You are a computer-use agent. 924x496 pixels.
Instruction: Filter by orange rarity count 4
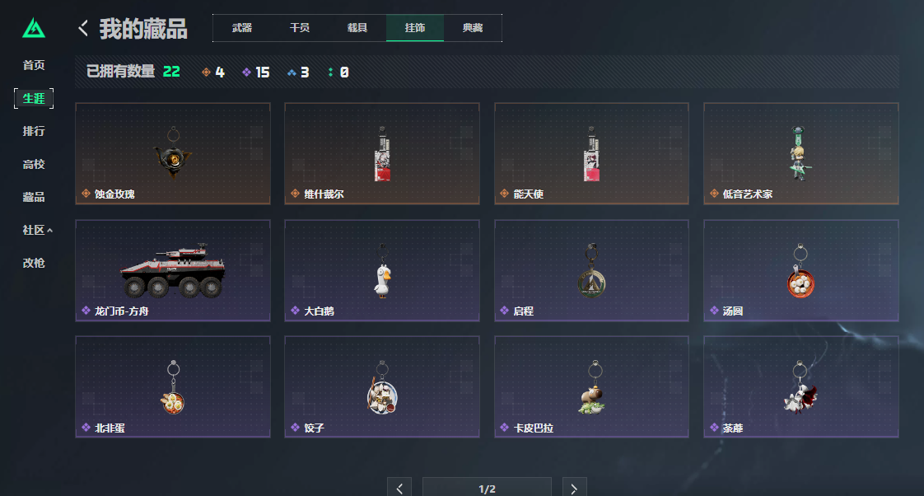[x=212, y=72]
